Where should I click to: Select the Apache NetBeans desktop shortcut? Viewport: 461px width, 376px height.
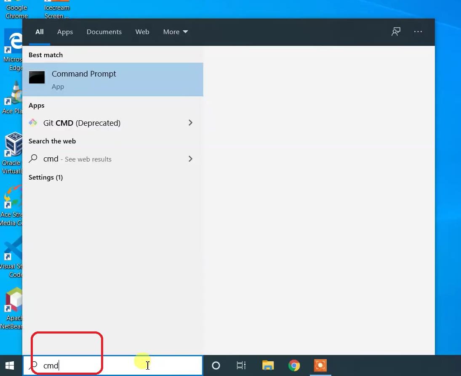click(11, 308)
